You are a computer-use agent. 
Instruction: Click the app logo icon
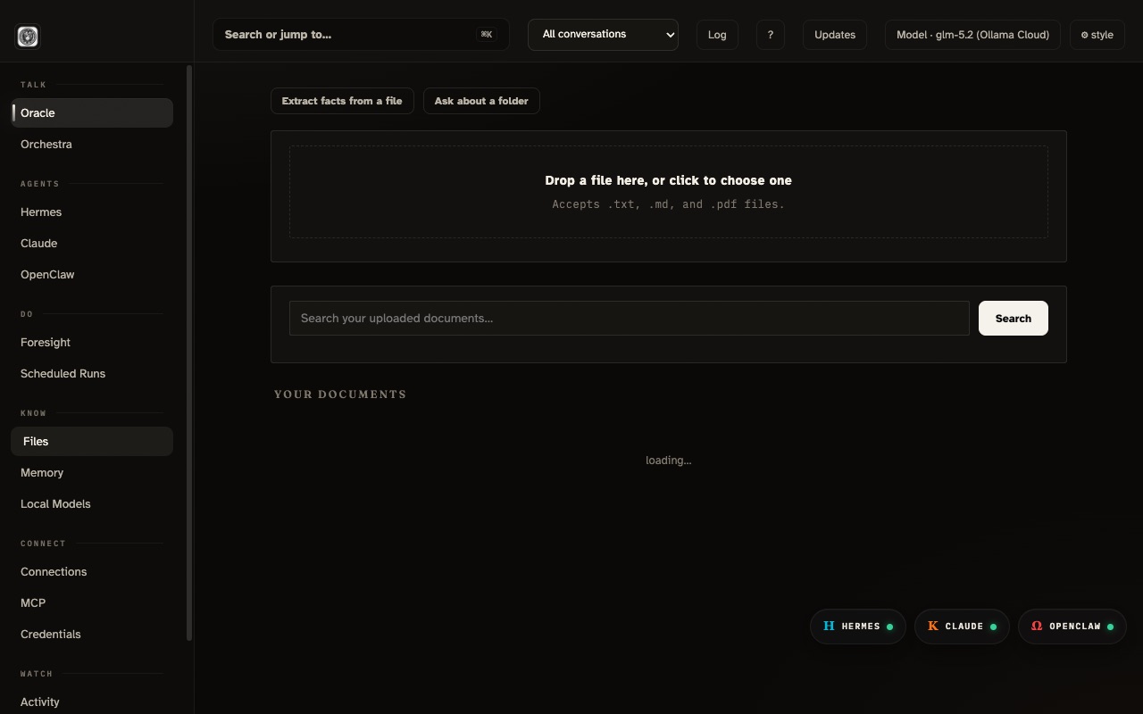coord(28,37)
